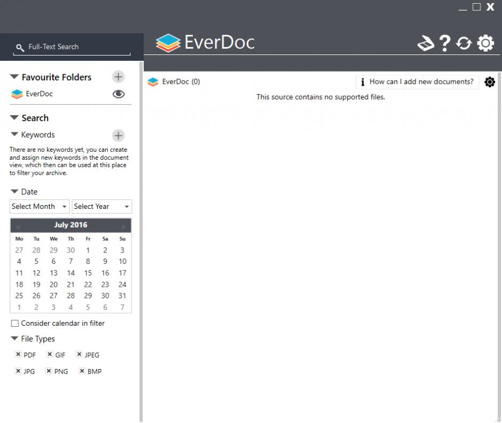Click the document list vertical scrollbar

[500, 244]
